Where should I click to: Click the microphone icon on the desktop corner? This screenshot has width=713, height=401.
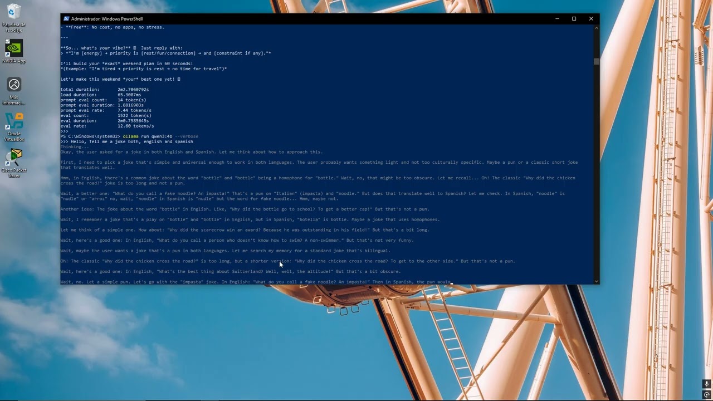(x=706, y=384)
